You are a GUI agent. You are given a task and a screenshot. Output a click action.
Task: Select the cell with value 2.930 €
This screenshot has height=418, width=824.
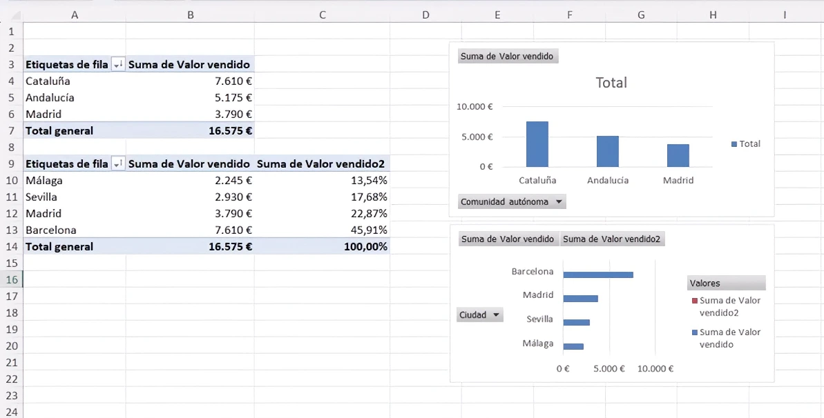pos(190,197)
